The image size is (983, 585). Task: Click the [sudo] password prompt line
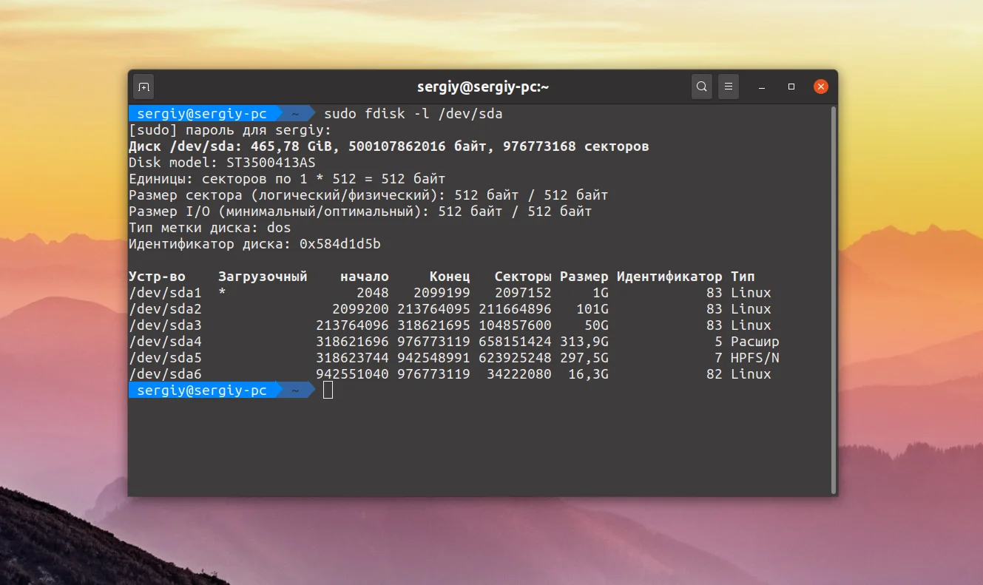(231, 130)
